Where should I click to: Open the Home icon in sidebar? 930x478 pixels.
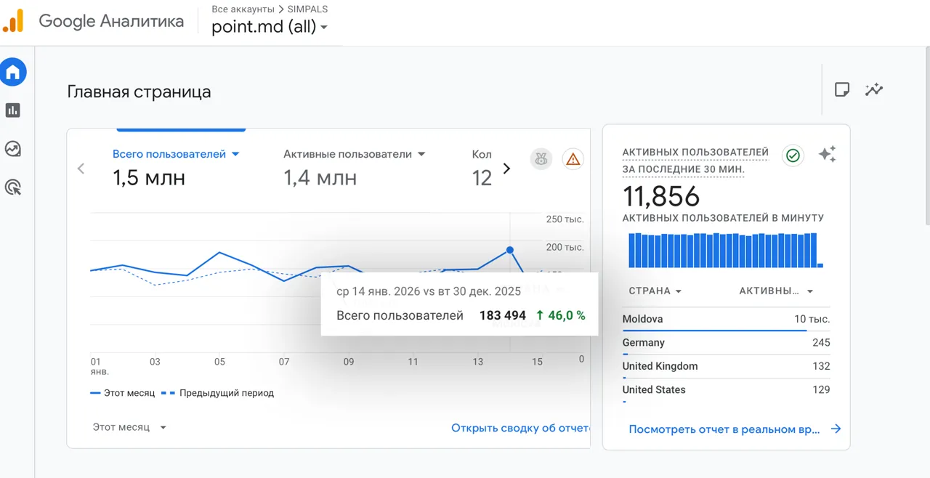(x=13, y=72)
